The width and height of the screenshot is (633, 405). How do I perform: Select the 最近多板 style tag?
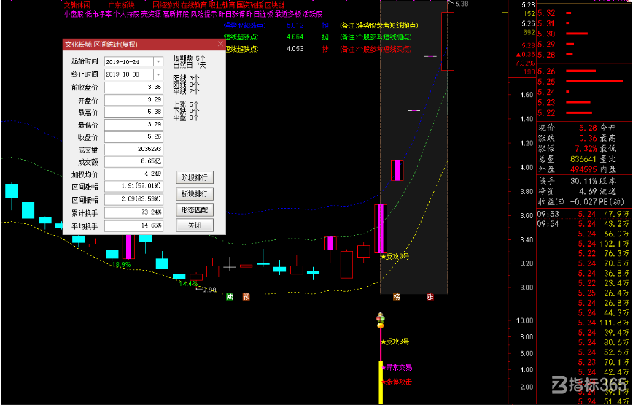pyautogui.click(x=288, y=14)
